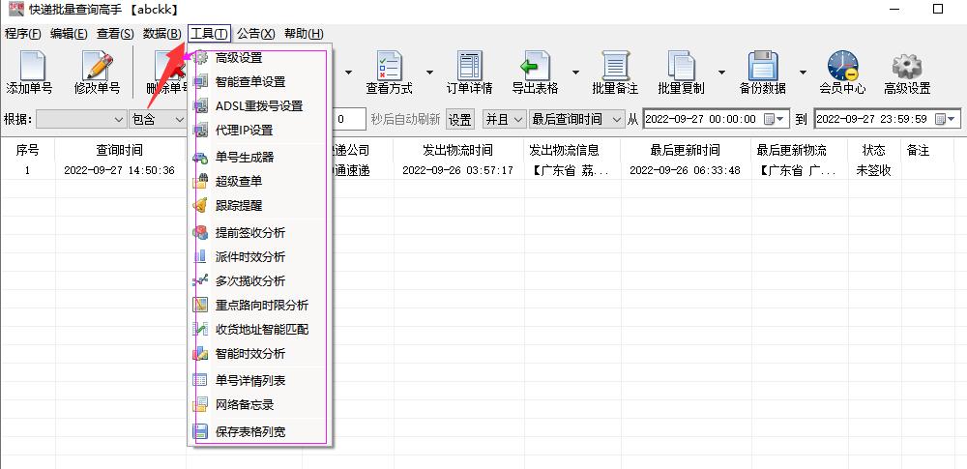
Task: Sort by 状态 column header
Action: coord(874,150)
